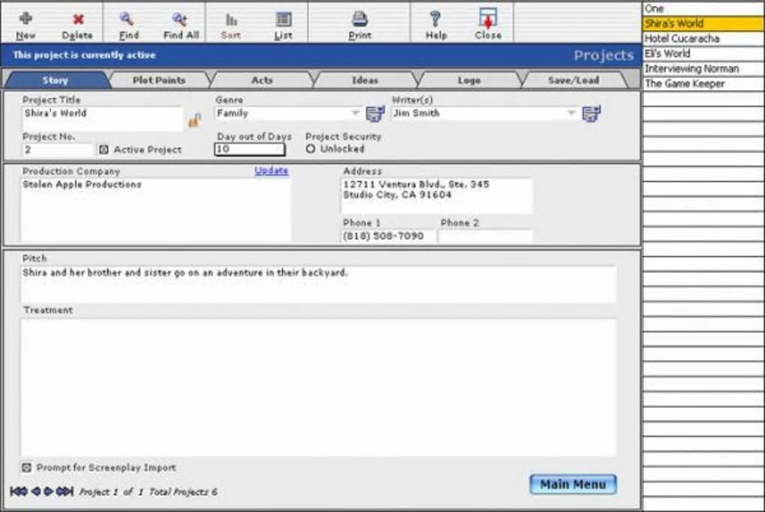Image resolution: width=765 pixels, height=512 pixels.
Task: Switch to the Ideas tab
Action: point(365,80)
